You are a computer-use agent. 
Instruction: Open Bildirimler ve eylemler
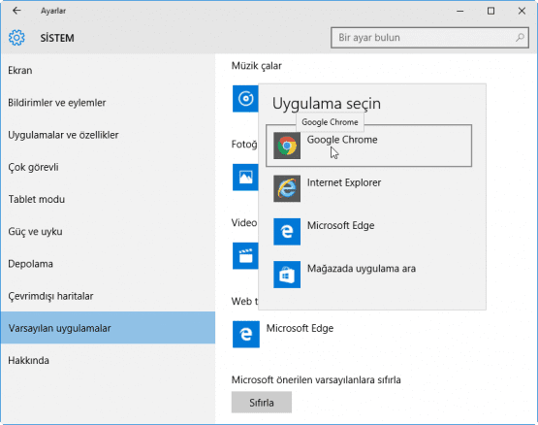pyautogui.click(x=108, y=103)
